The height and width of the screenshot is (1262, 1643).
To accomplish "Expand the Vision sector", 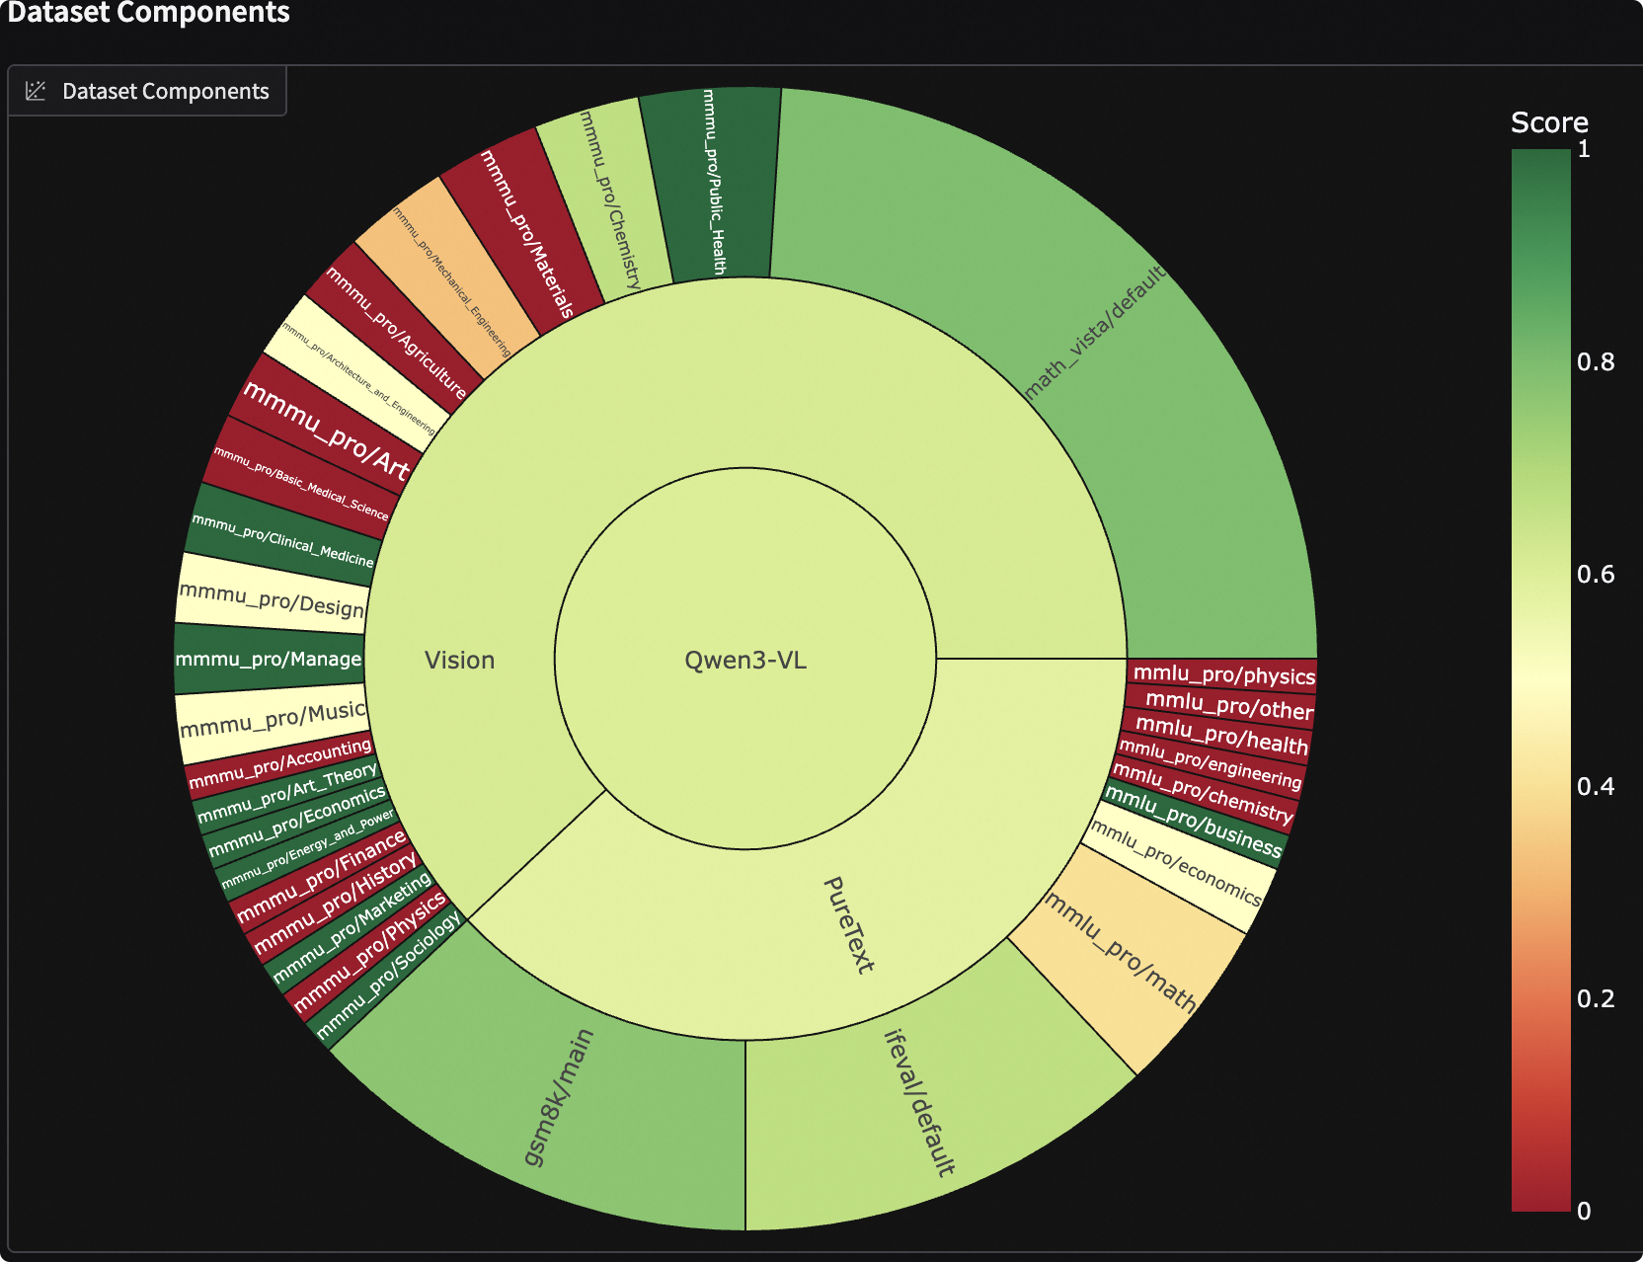I will click(x=460, y=660).
